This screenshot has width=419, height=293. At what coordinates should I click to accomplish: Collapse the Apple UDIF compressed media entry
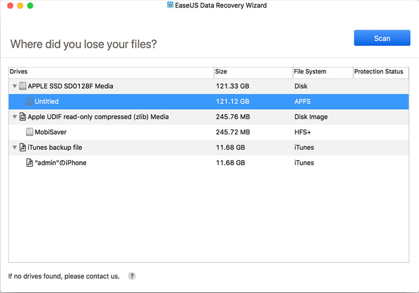click(15, 117)
